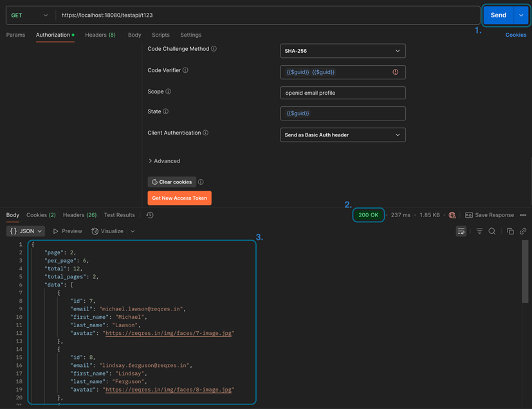Open the response Test Results tab
Screen dimensions: 532x409
[119, 215]
